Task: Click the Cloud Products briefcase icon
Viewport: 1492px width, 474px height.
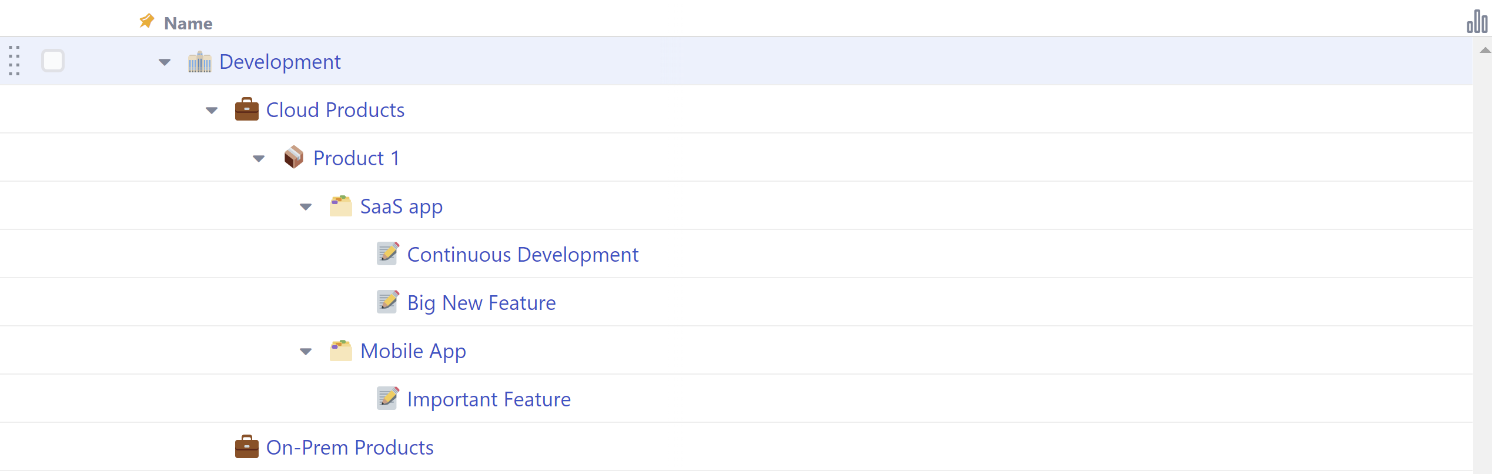Action: pyautogui.click(x=247, y=110)
